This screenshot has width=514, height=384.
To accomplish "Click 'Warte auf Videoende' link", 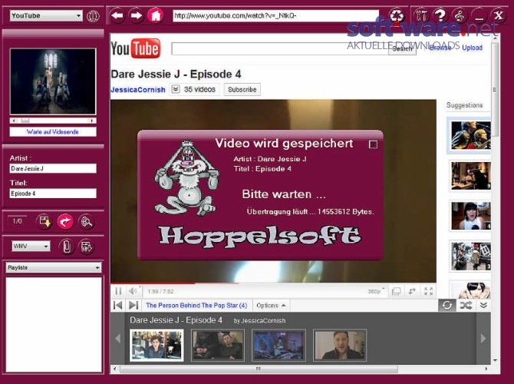I will pyautogui.click(x=53, y=132).
